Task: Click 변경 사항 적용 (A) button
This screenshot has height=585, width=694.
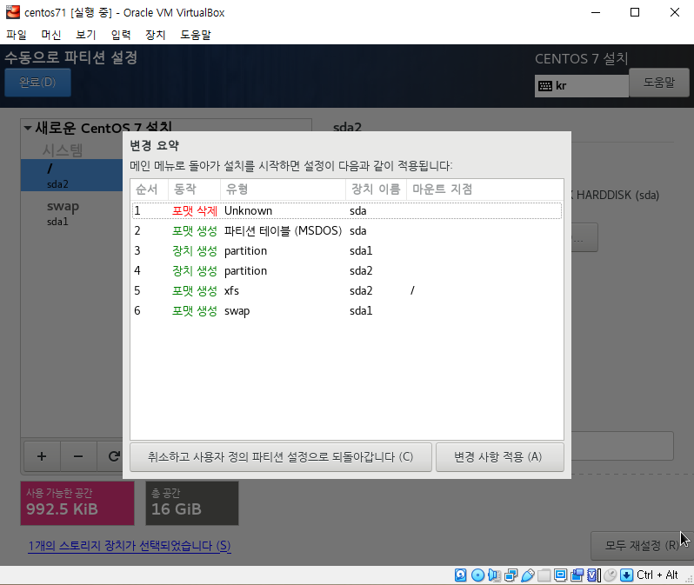Action: point(500,457)
